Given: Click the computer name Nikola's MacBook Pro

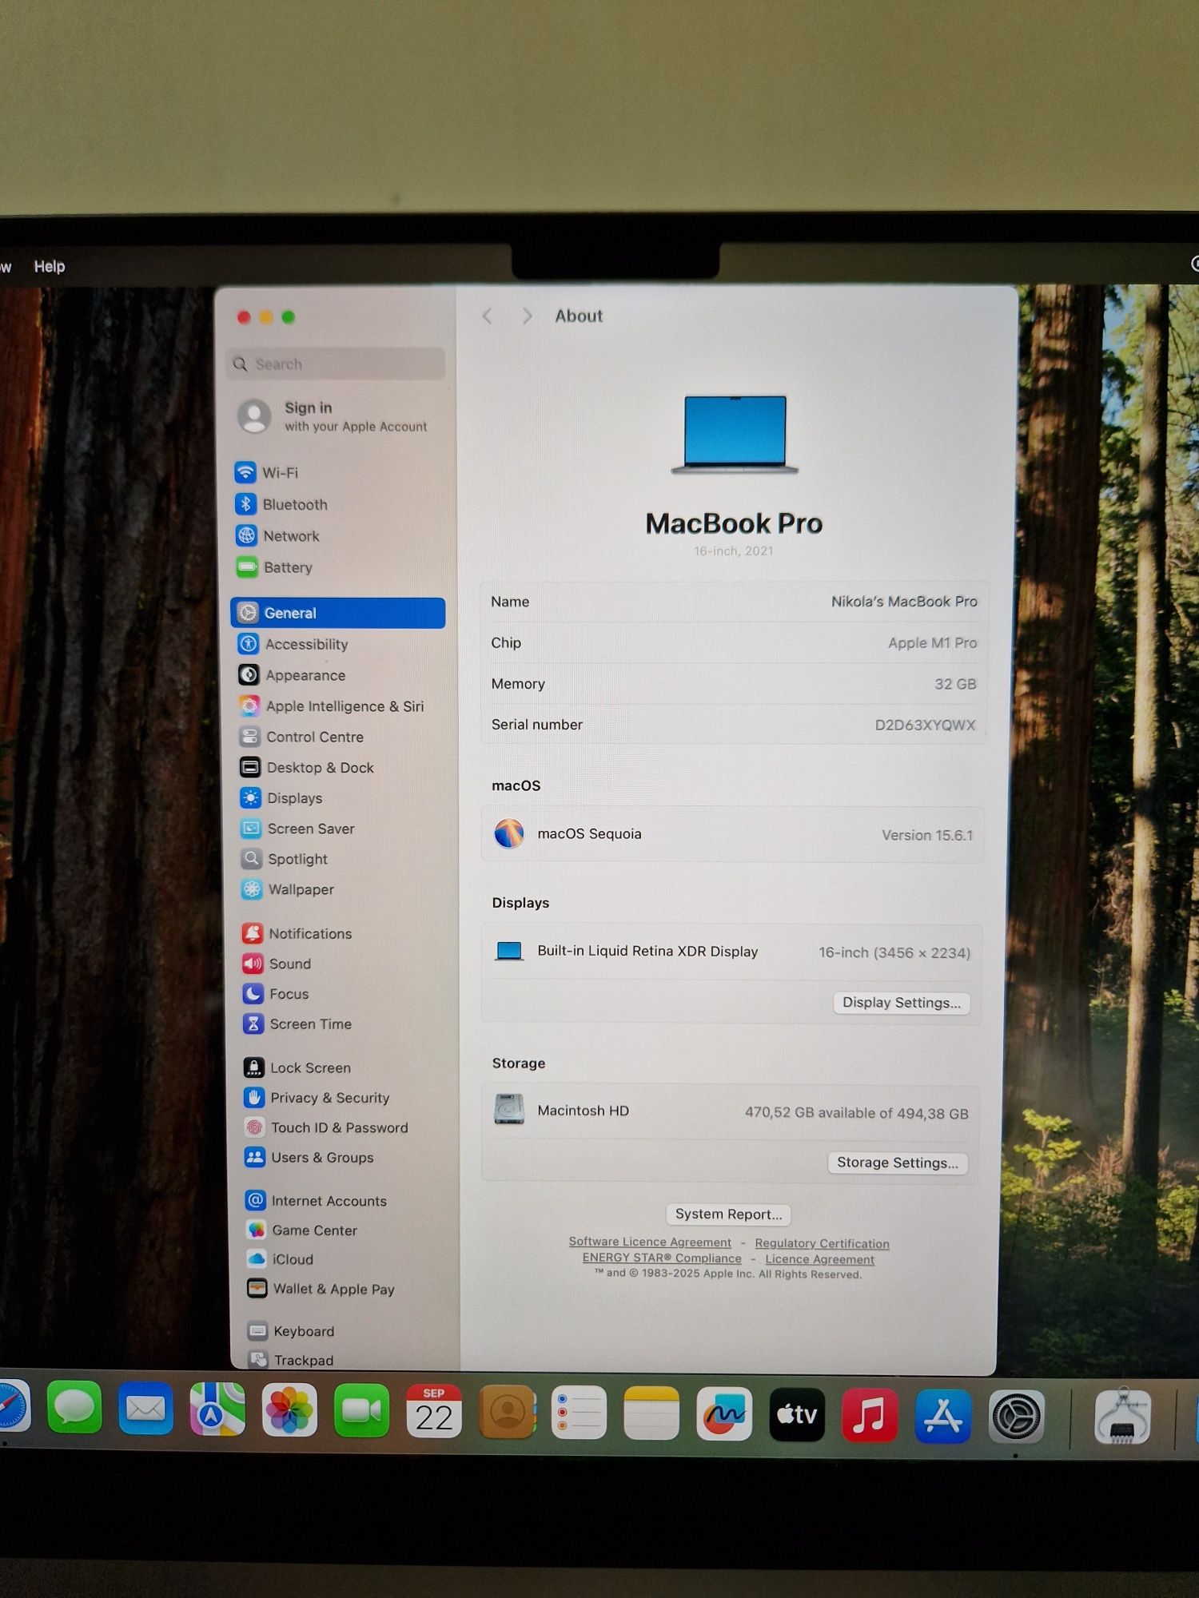Looking at the screenshot, I should (x=904, y=602).
